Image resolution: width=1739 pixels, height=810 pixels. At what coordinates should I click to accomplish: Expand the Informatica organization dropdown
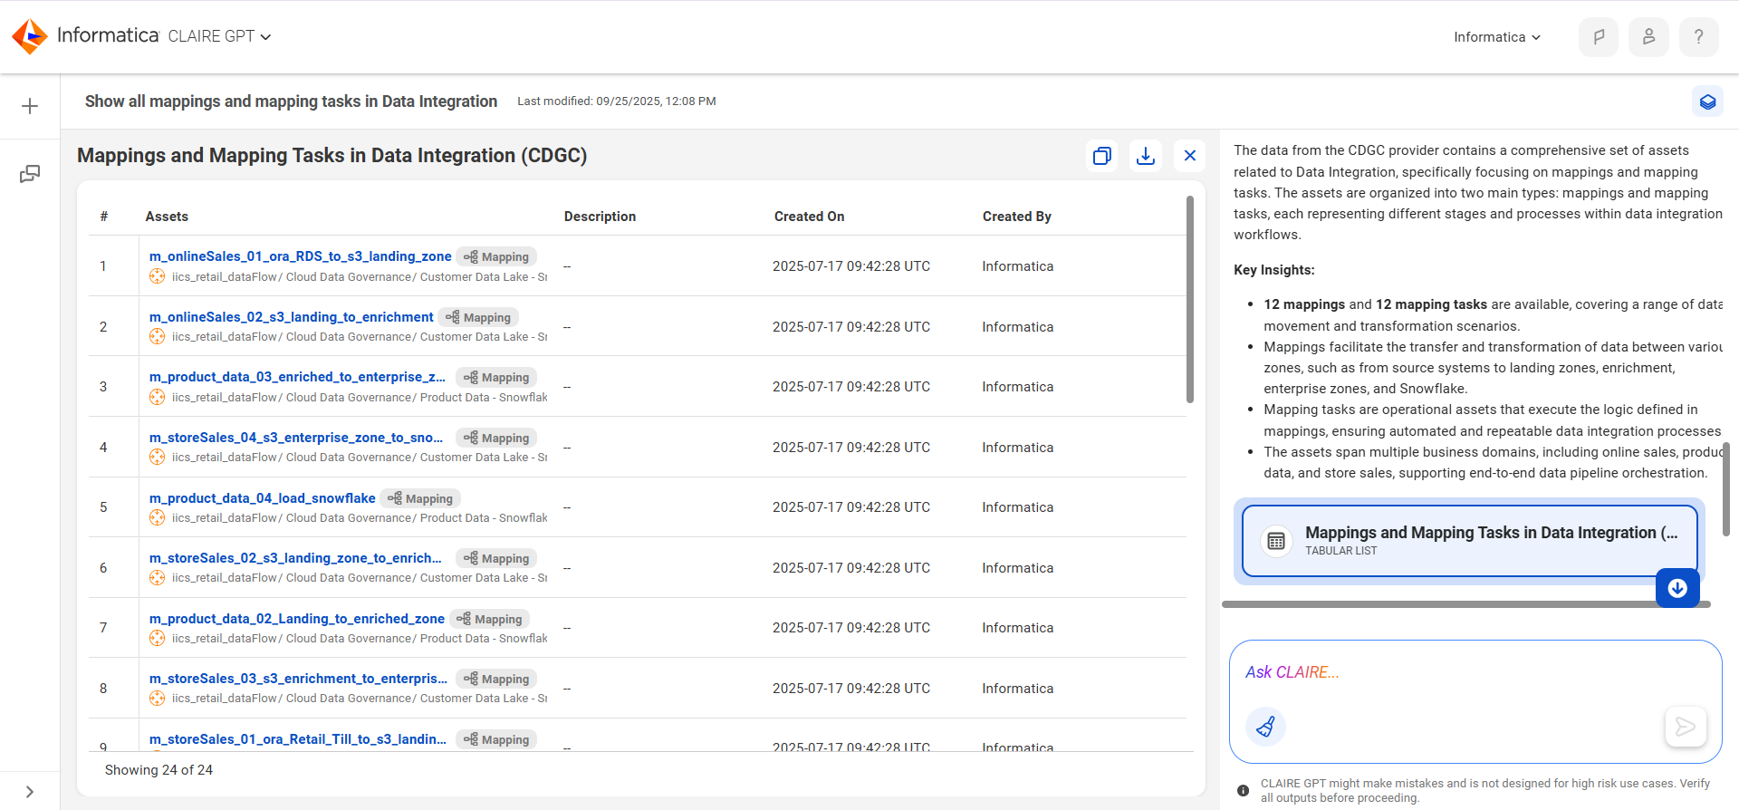click(1496, 37)
